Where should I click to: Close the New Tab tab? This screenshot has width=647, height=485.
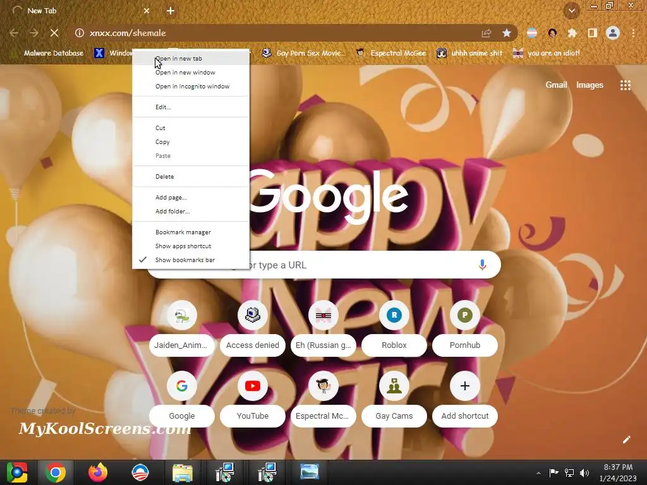[x=147, y=11]
